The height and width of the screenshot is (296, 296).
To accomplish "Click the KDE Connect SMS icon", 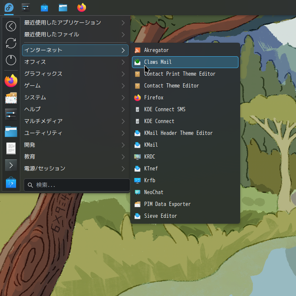I will (137, 110).
